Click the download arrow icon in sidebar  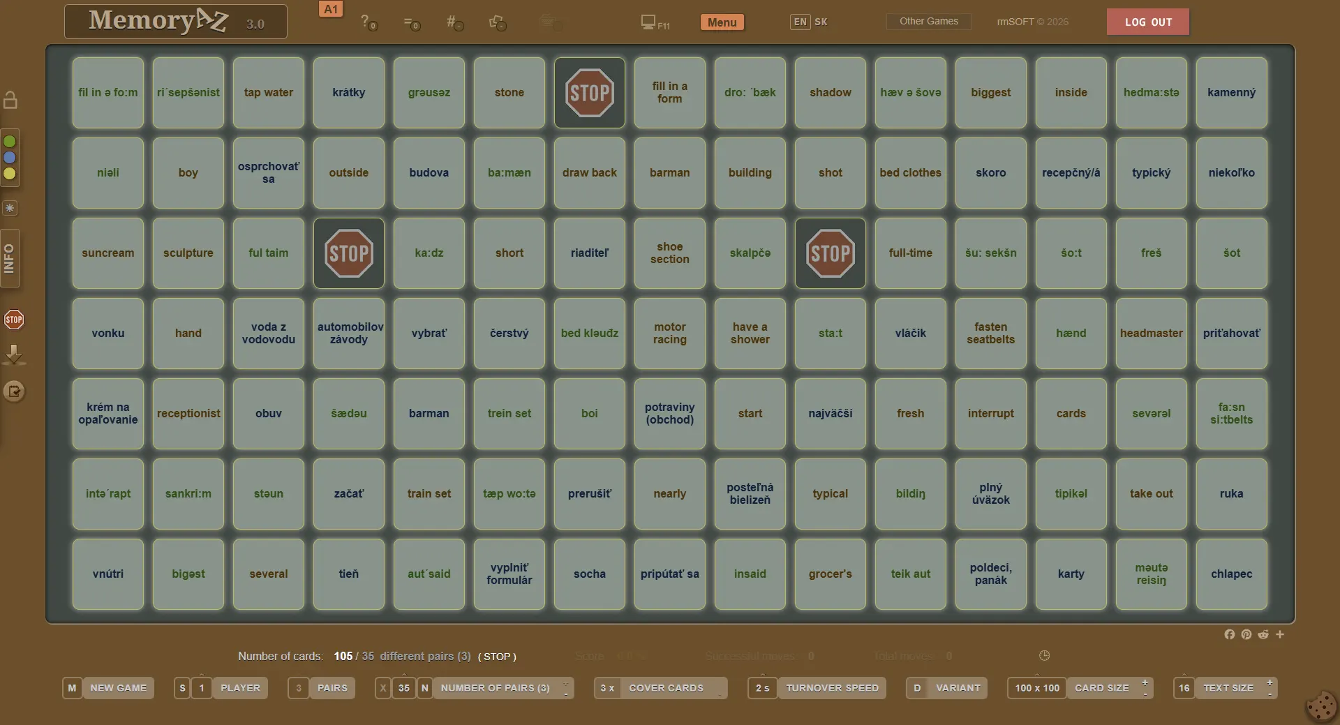pyautogui.click(x=14, y=354)
